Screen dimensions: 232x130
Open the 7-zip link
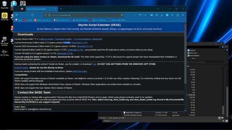(x=94, y=64)
